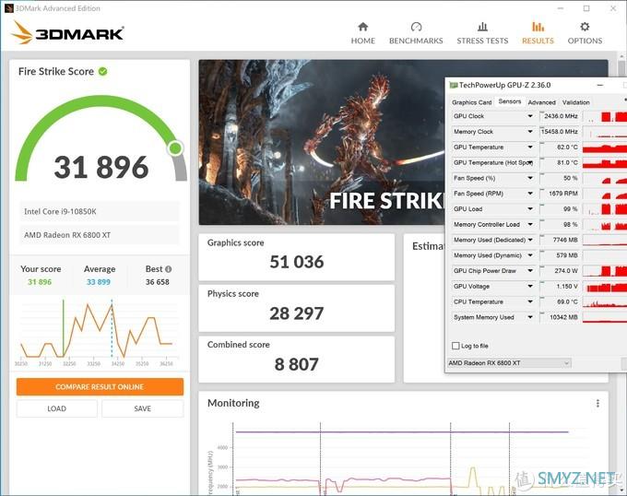Click the green validated checkmark icon
Screen dimensions: 627x496
(x=102, y=72)
